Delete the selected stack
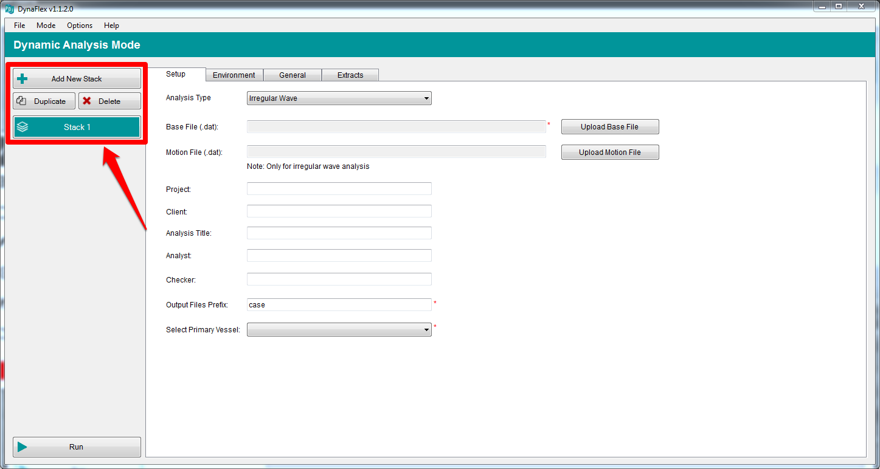Viewport: 880px width, 469px height. (x=109, y=101)
